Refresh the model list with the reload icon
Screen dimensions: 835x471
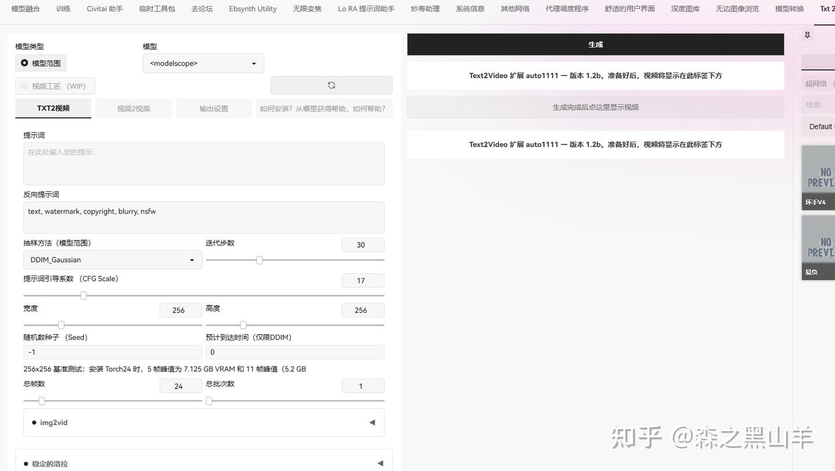click(x=331, y=85)
